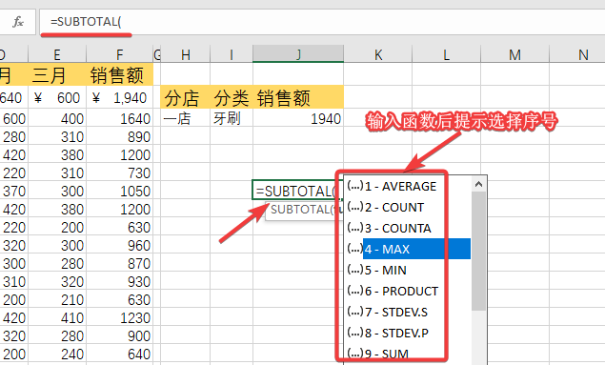Select column N header
The height and width of the screenshot is (365, 605).
(577, 54)
